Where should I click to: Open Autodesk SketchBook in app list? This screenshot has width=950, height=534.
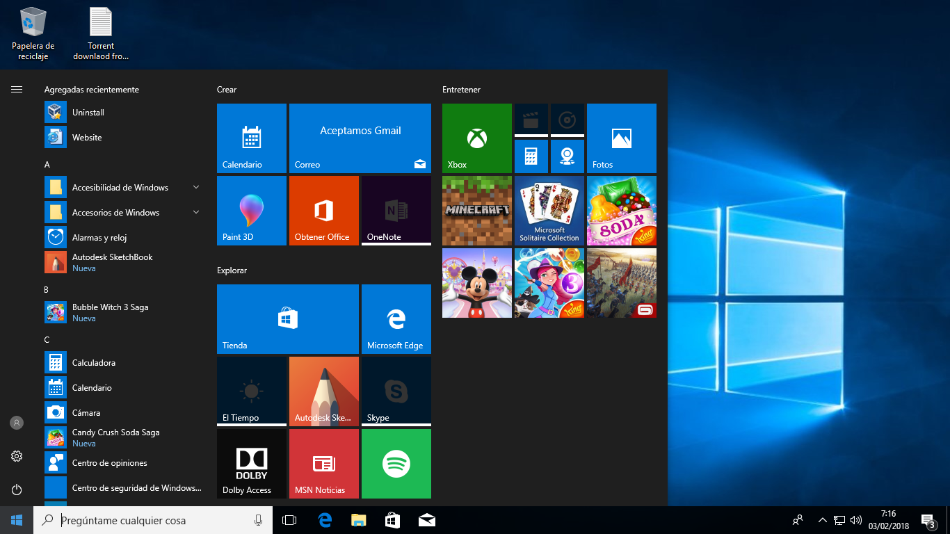(x=124, y=263)
